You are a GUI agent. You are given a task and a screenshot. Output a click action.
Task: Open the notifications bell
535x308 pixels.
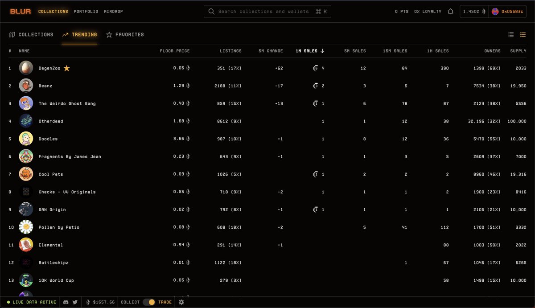451,12
